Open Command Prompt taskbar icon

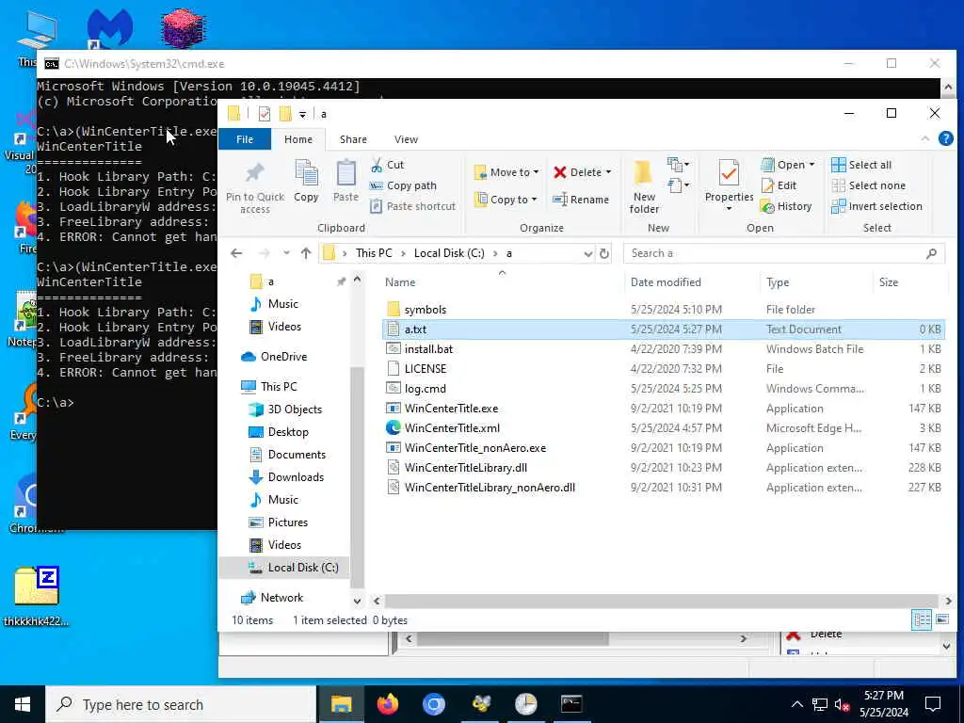coord(571,704)
